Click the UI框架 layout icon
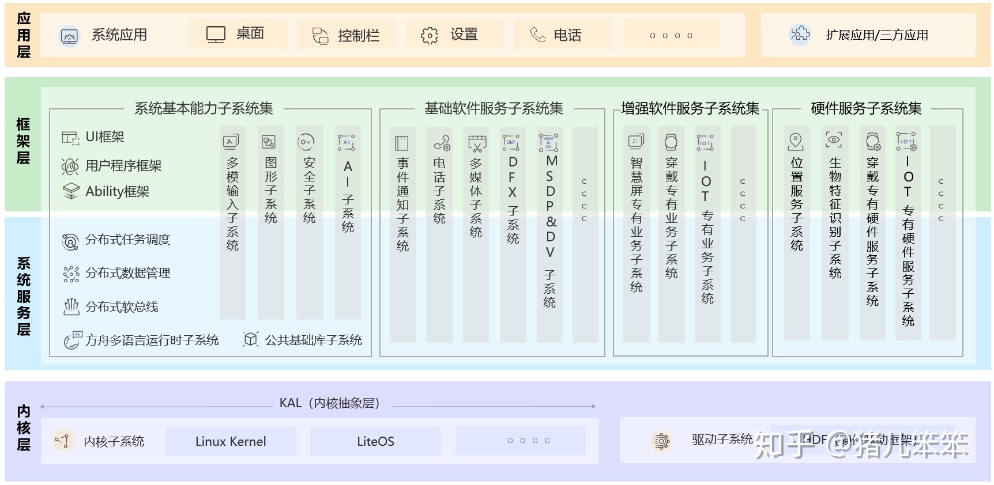The width and height of the screenshot is (994, 485). click(70, 138)
